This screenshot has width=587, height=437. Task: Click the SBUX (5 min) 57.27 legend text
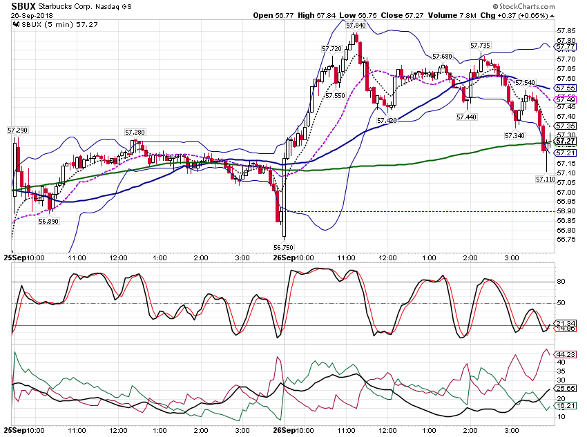tap(59, 25)
